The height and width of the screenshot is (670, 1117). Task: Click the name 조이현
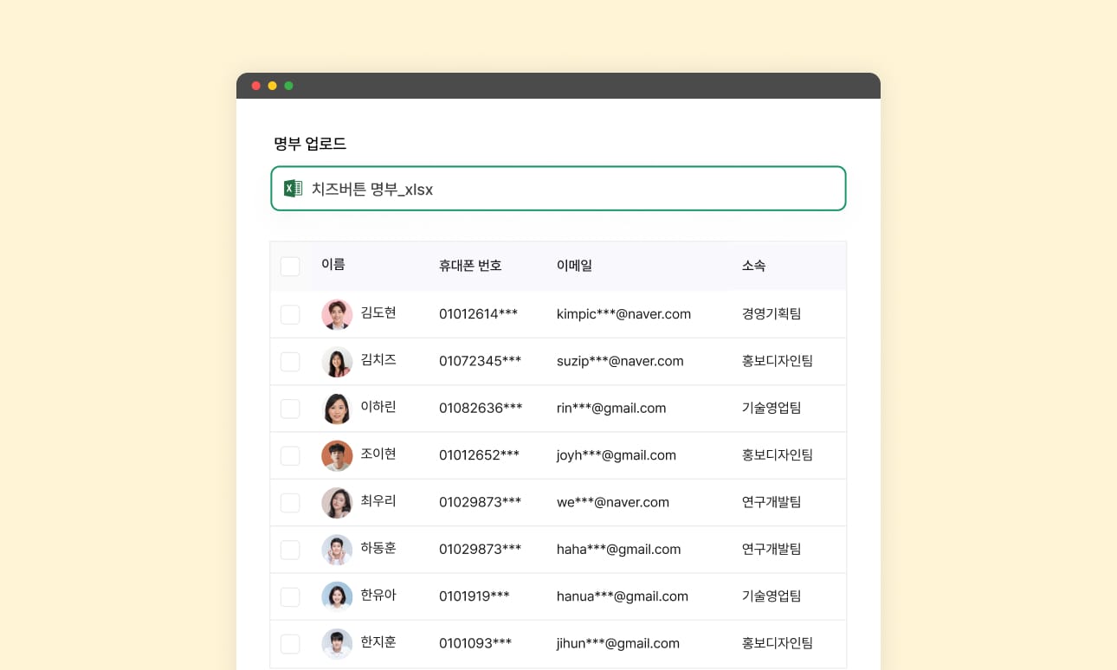378,454
